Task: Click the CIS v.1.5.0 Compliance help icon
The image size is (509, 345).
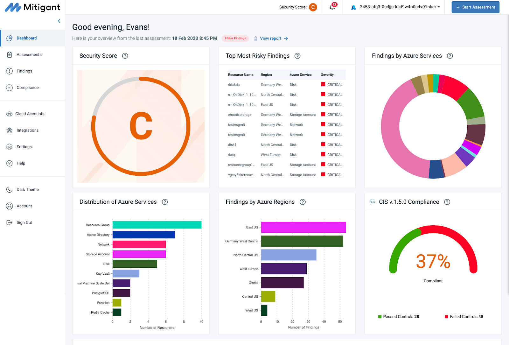Action: click(447, 202)
